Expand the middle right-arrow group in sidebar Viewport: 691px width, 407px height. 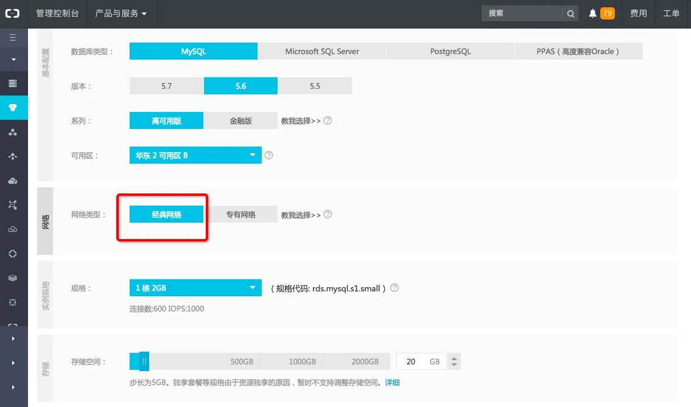13,363
